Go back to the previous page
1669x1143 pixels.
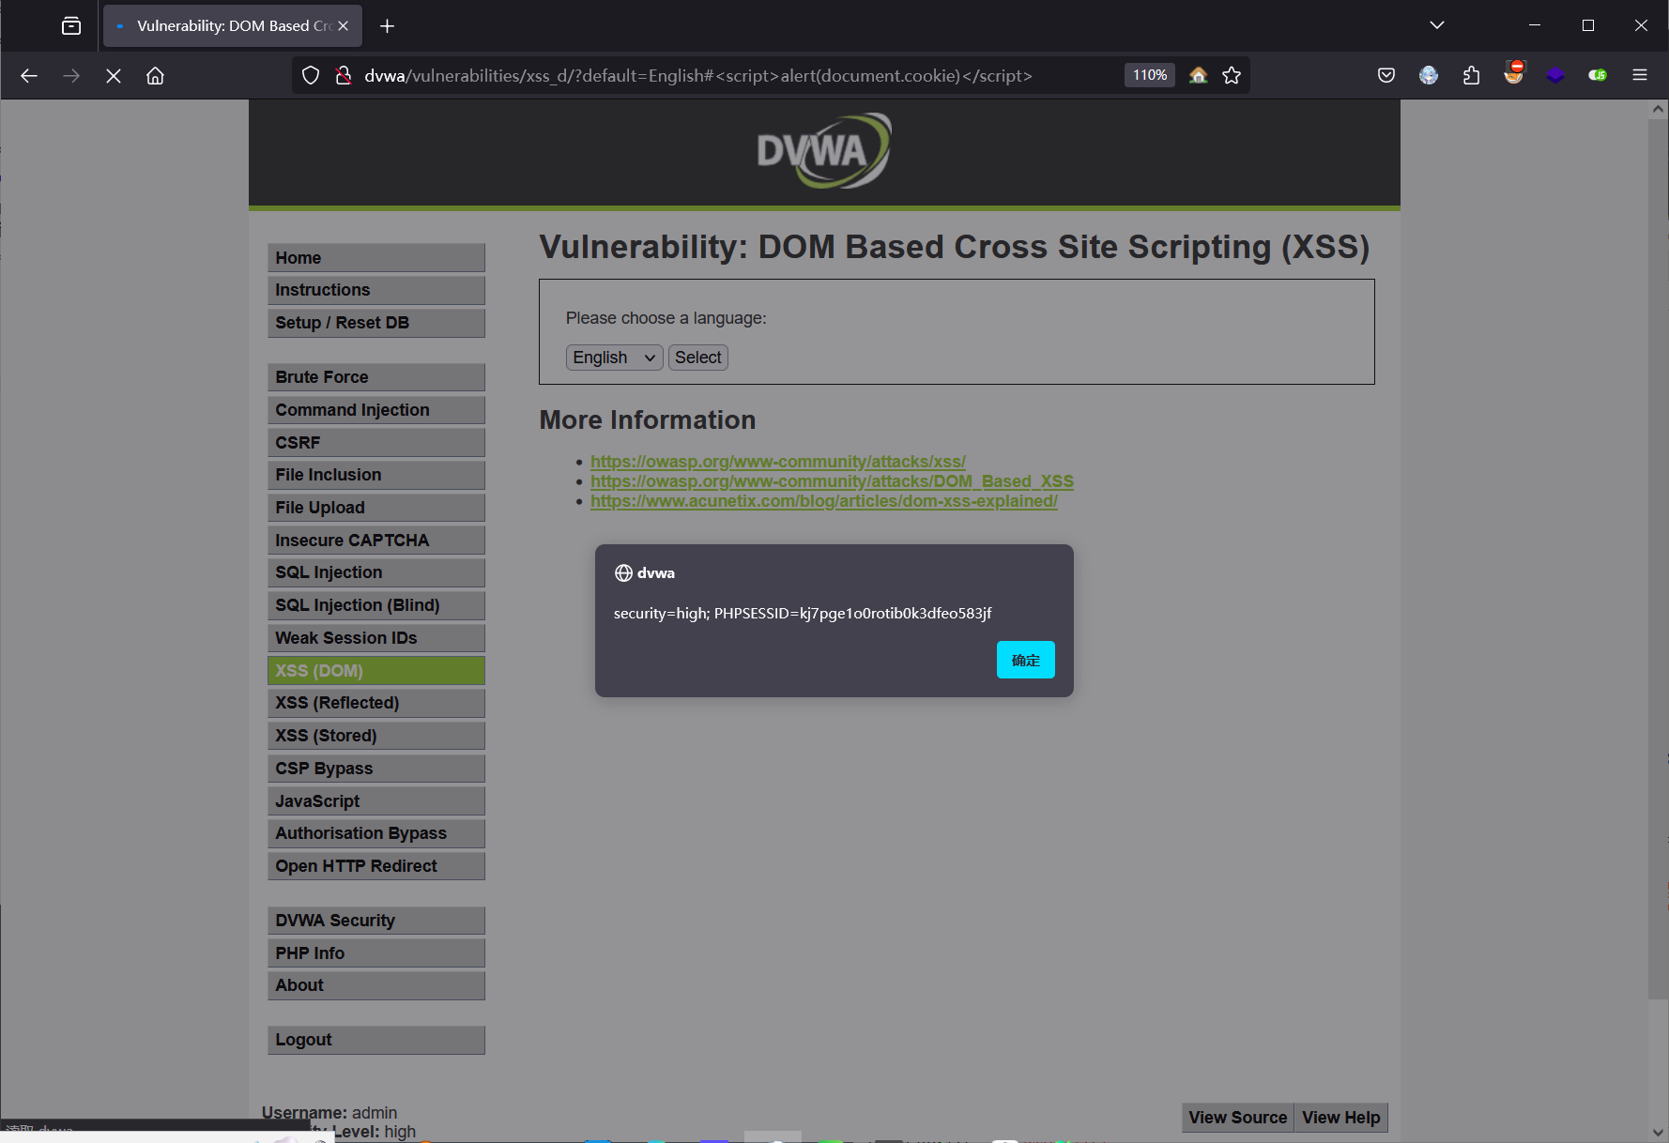point(29,76)
